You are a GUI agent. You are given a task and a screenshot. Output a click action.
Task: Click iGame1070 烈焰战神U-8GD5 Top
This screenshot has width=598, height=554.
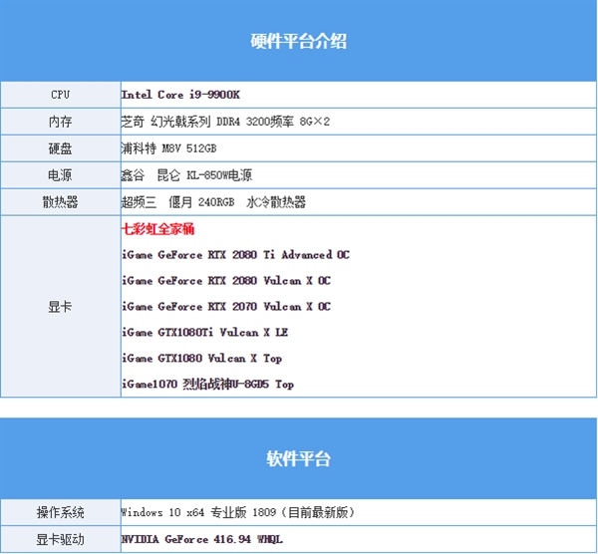pos(208,384)
